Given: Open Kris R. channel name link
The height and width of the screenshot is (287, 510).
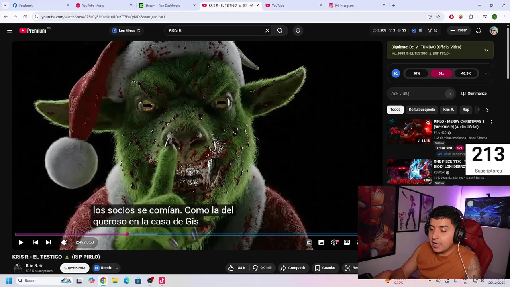Looking at the screenshot, I should coord(32,266).
